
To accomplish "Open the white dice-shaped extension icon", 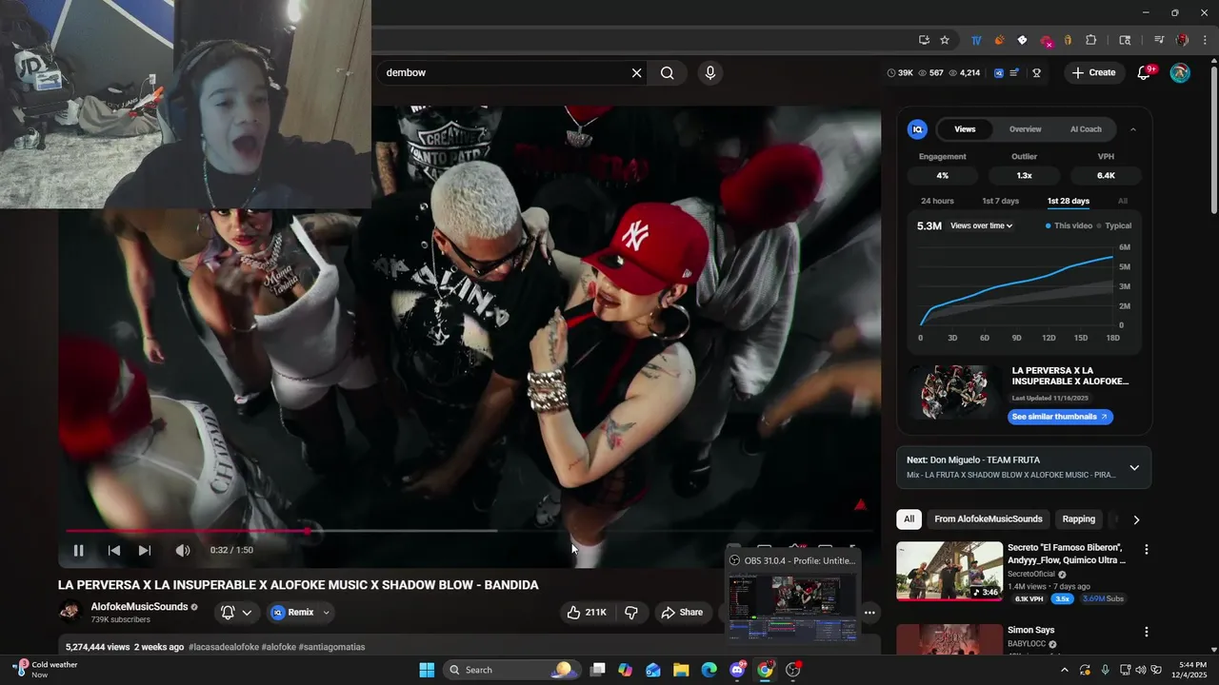I will 1022,40.
